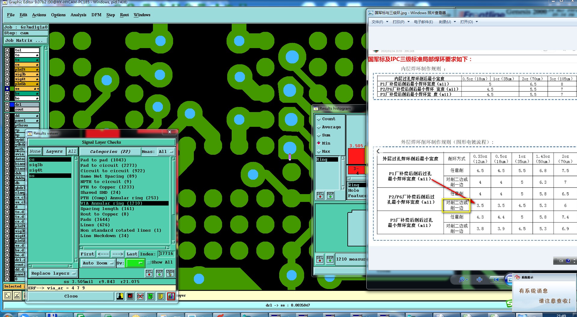Image resolution: width=577 pixels, height=317 pixels.
Task: Open the File menu
Action: pos(11,15)
